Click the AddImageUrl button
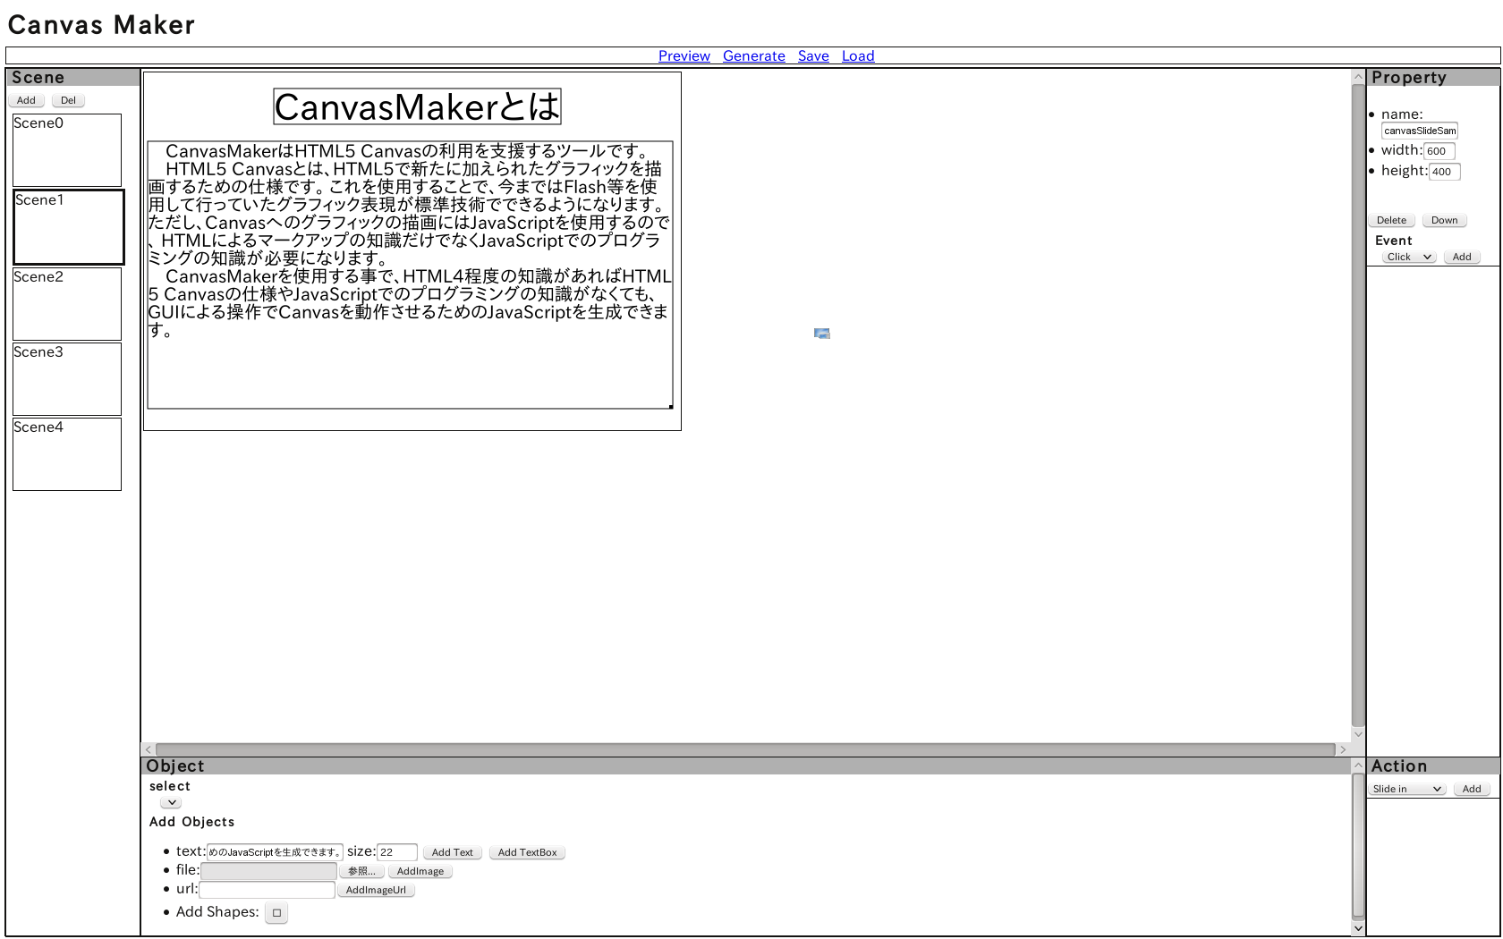The height and width of the screenshot is (939, 1503). tap(376, 890)
